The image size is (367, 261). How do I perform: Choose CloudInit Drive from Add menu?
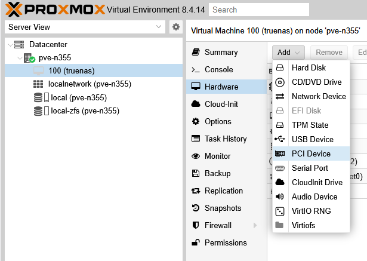(312, 182)
